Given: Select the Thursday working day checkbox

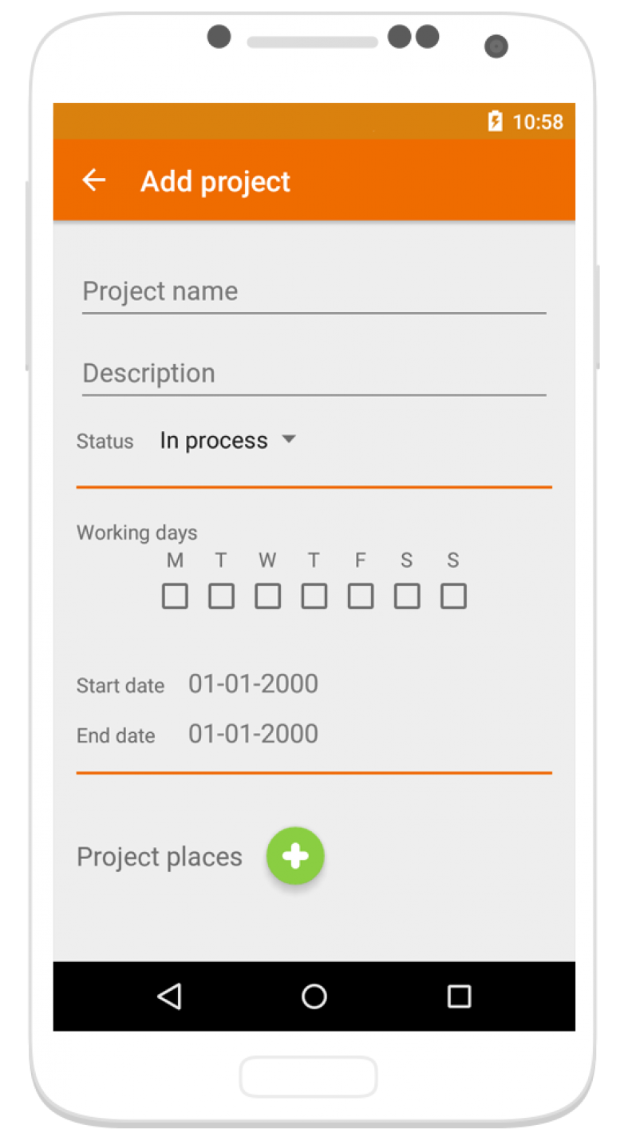Looking at the screenshot, I should pos(314,596).
